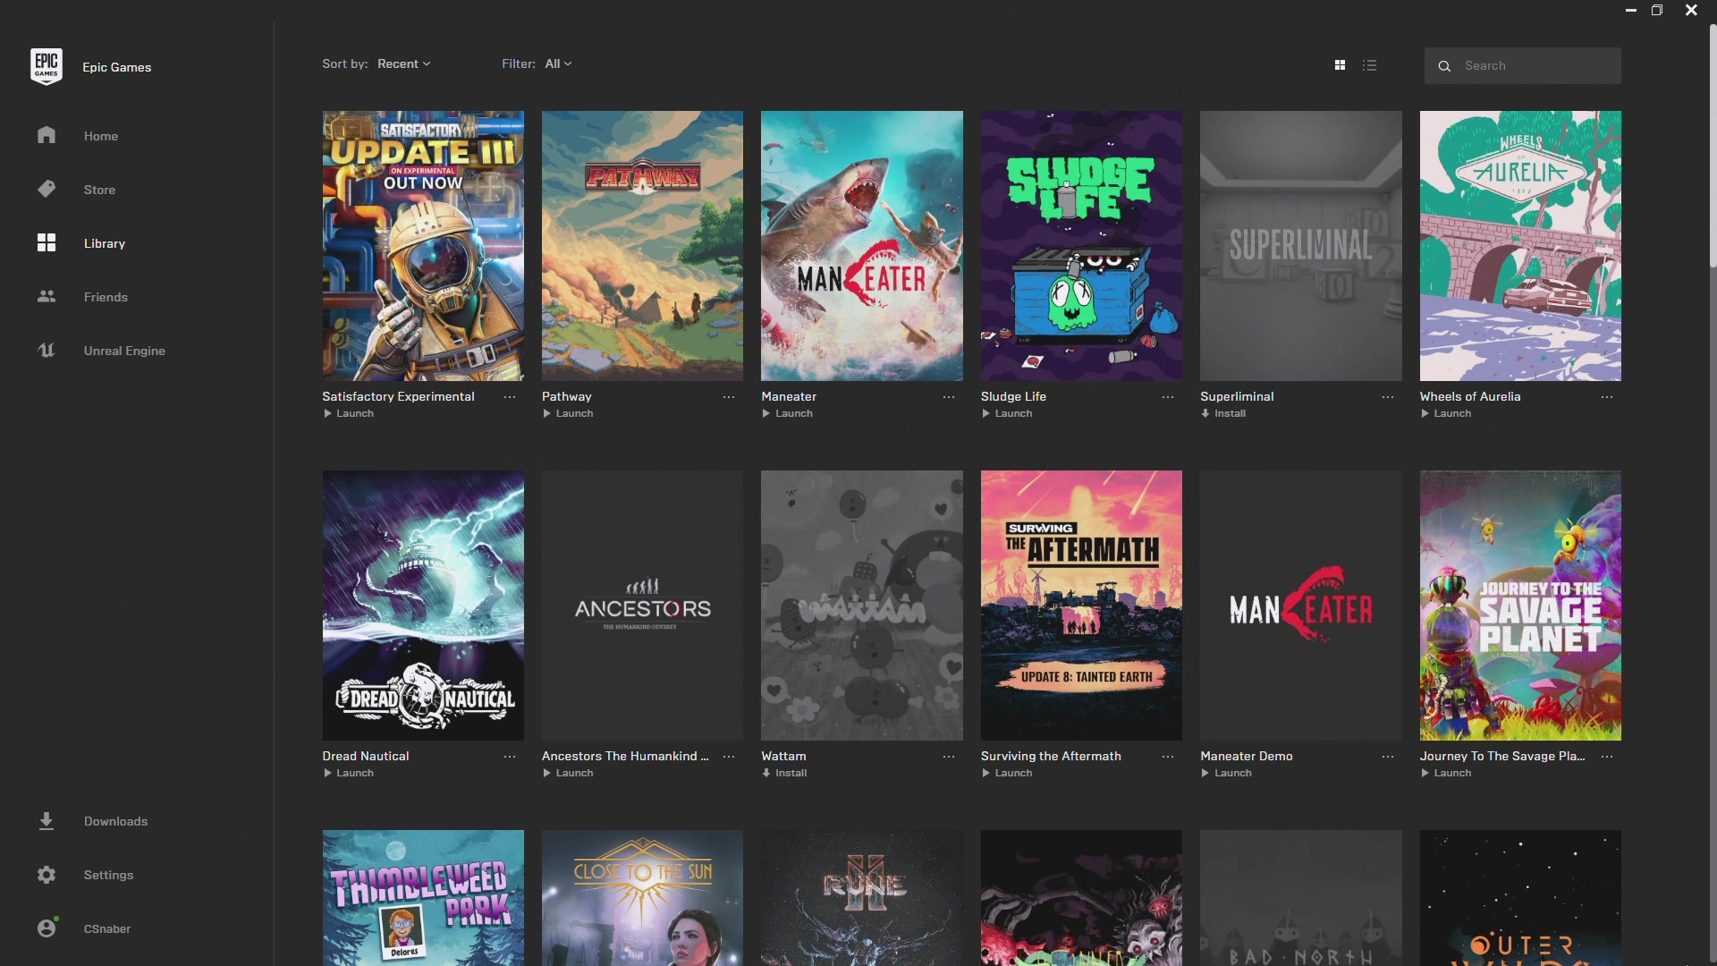1717x966 pixels.
Task: Select the Sludge Life cover art
Action: pos(1081,246)
